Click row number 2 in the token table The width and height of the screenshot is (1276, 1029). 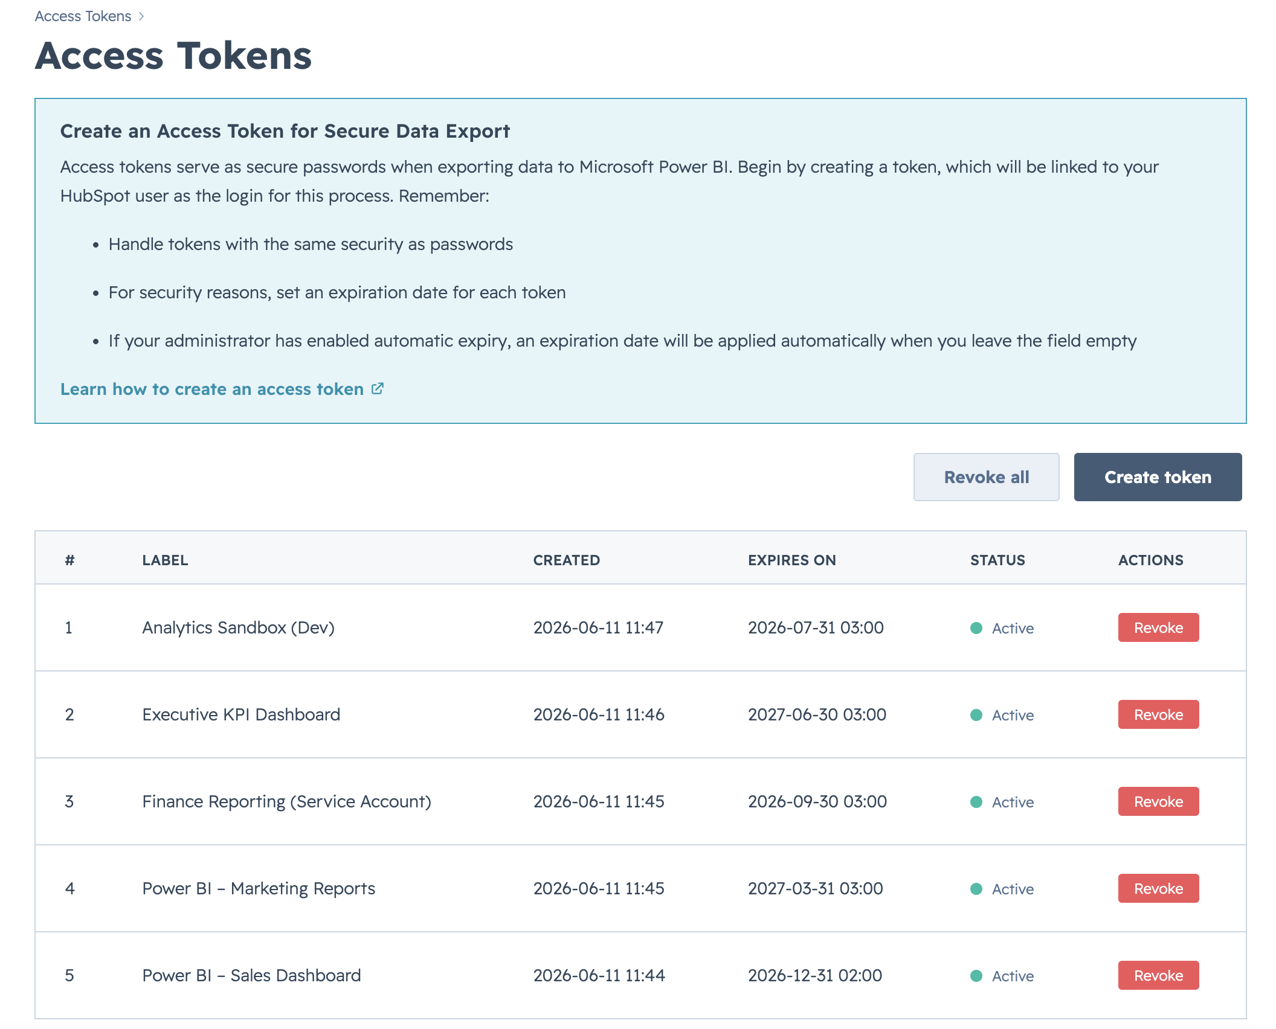coord(69,714)
